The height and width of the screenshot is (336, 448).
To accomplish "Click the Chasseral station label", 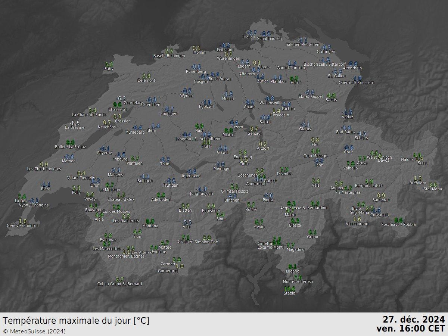I will pos(117,109).
